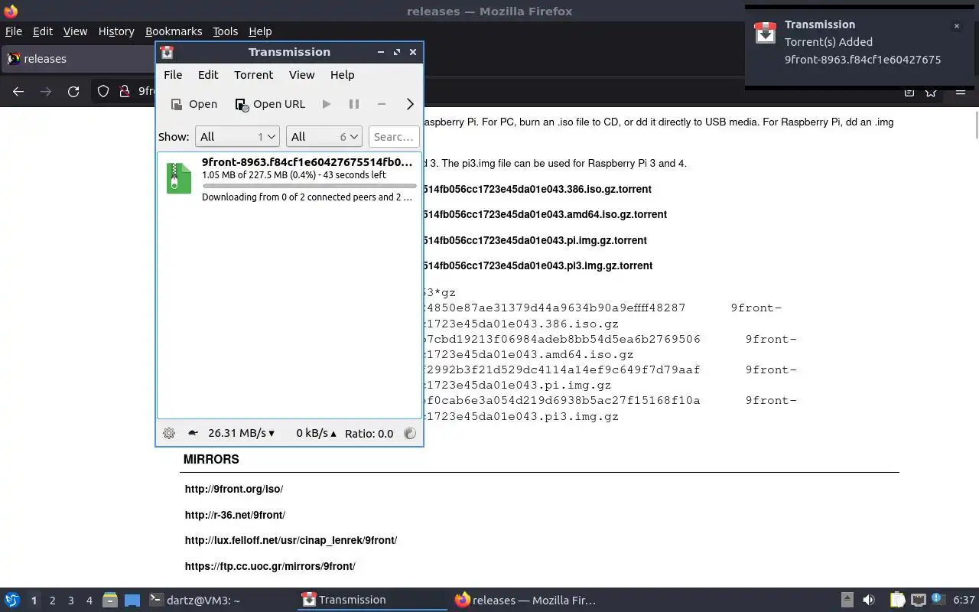Switch to workspace 2
The image size is (979, 612).
pyautogui.click(x=53, y=601)
